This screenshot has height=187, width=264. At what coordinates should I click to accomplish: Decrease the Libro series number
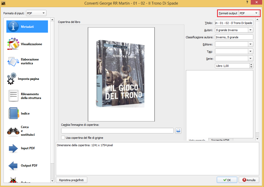251,67
